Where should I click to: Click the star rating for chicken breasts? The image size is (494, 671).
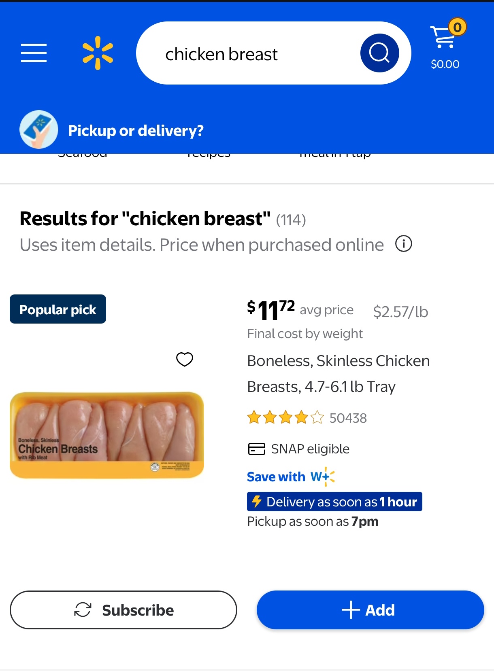point(285,417)
